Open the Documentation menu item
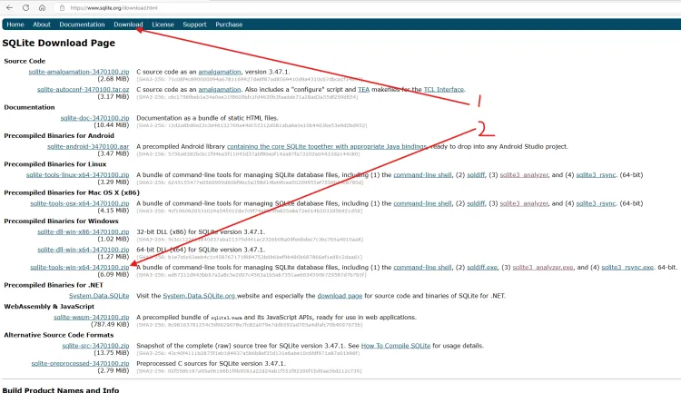This screenshot has height=393, width=681. point(82,25)
